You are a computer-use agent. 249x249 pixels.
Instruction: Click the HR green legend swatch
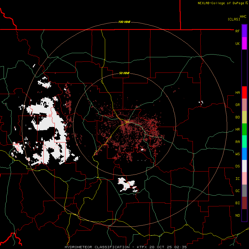pyautogui.click(x=244, y=129)
